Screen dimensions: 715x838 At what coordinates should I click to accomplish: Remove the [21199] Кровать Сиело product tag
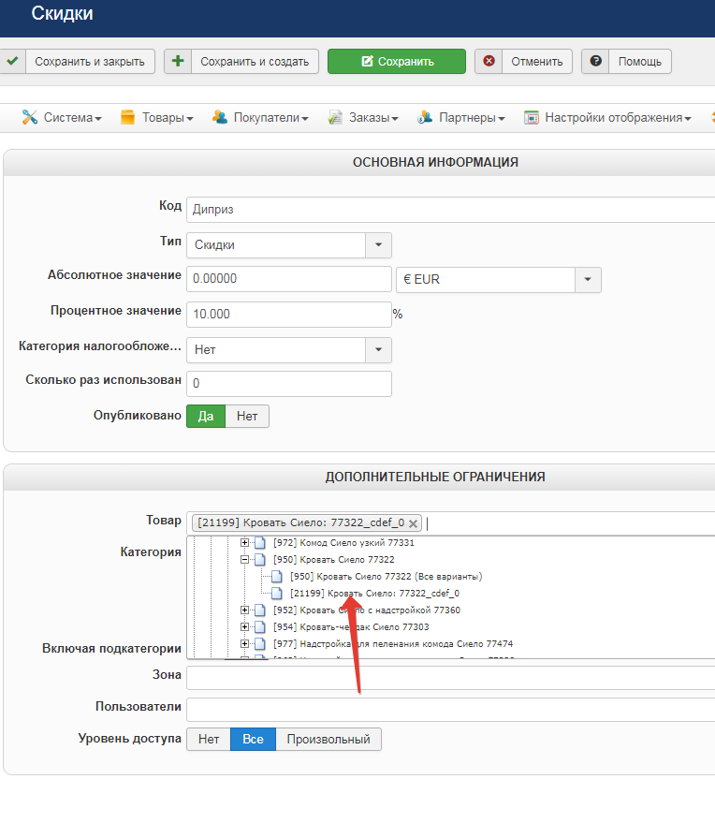413,523
